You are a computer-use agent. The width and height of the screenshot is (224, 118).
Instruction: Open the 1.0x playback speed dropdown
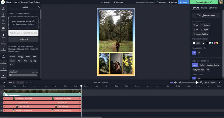12,83
